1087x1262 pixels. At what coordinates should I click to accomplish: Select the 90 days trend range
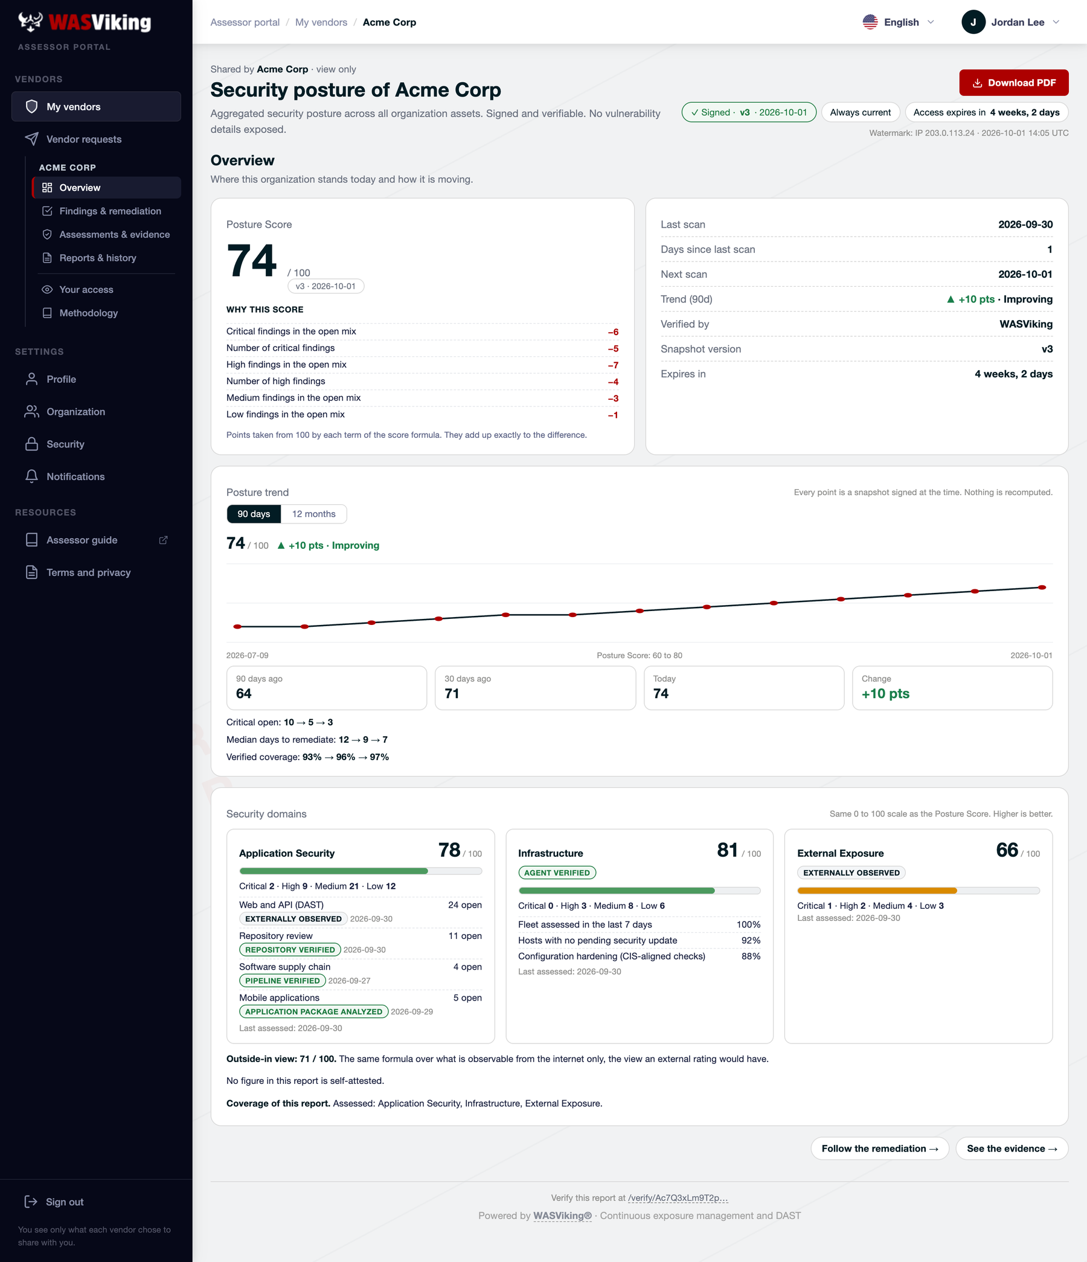point(254,514)
